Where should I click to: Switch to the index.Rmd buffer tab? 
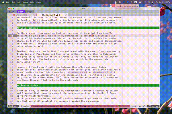tap(21, 15)
